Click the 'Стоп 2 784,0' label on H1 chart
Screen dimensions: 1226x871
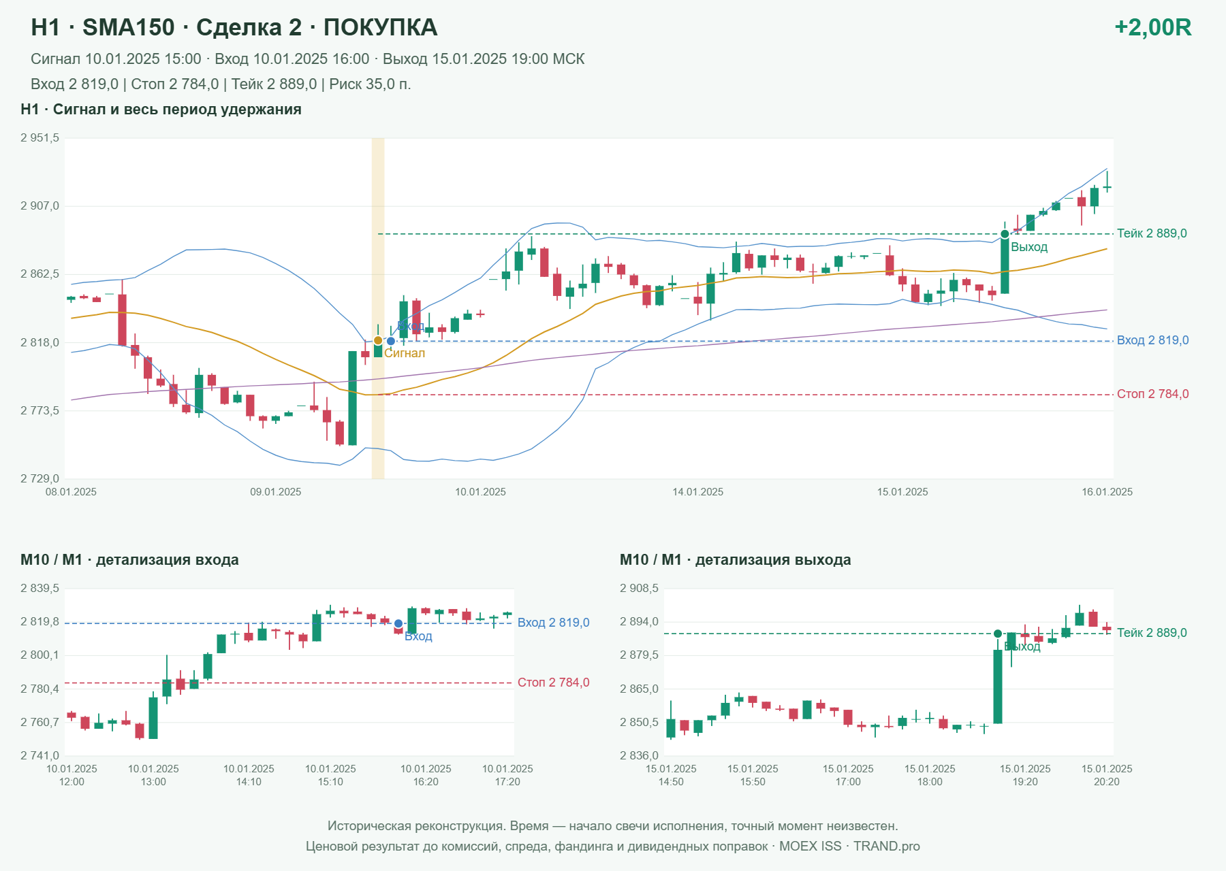pyautogui.click(x=1152, y=394)
